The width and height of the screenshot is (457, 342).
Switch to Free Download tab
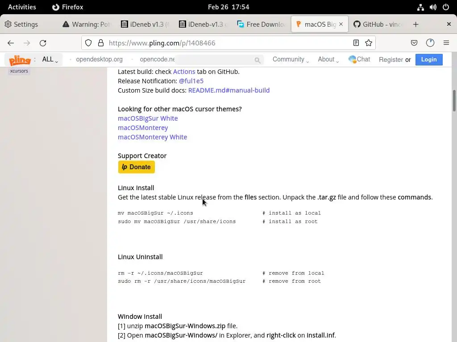coord(261,24)
